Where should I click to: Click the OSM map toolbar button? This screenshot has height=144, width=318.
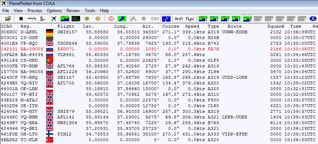point(155,19)
